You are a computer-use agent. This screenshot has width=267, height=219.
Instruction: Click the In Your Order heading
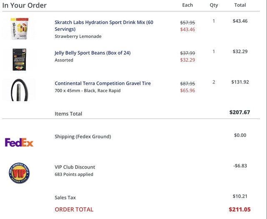pos(24,5)
